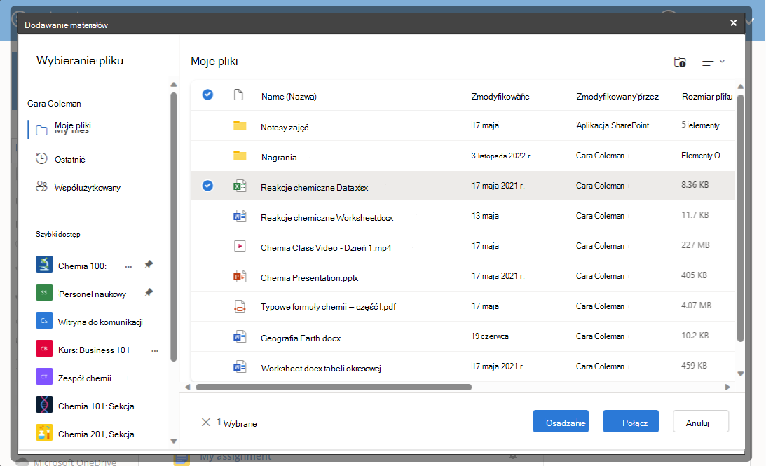Select Worksheet.docx tabeli okresowej file name
The height and width of the screenshot is (466, 766).
(321, 369)
